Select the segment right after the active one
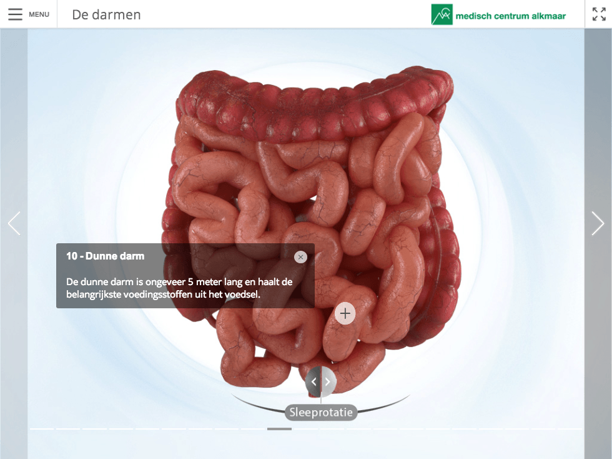Viewport: 612px width, 459px height. click(305, 429)
